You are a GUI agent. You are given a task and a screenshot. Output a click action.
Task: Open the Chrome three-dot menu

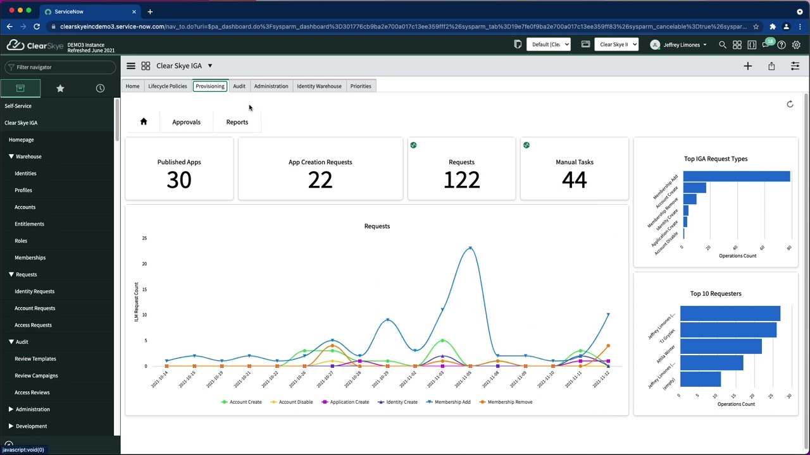(800, 27)
